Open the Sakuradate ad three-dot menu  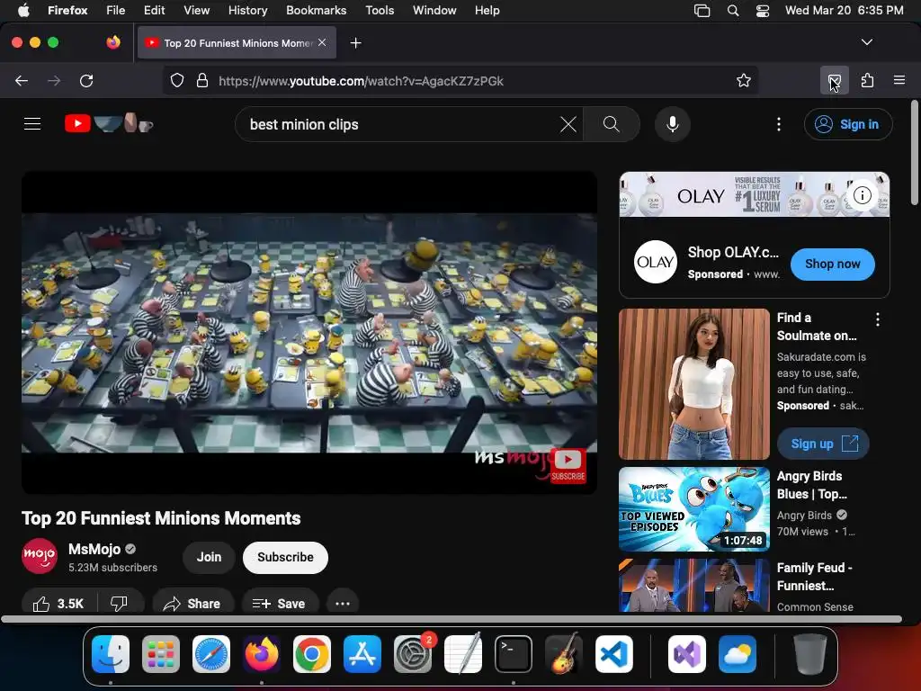[x=878, y=319]
